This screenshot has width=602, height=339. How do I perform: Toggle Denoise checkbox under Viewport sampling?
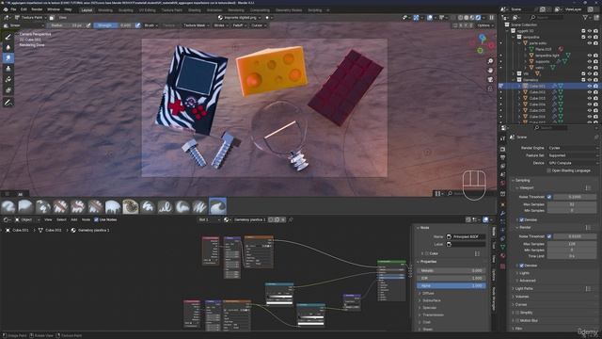coord(521,219)
